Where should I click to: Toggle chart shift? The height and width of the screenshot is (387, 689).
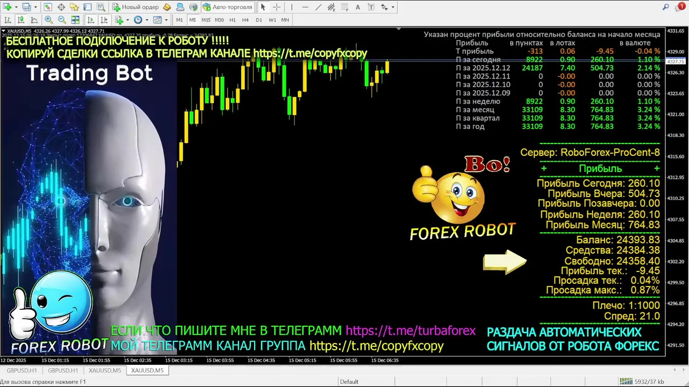(x=104, y=20)
